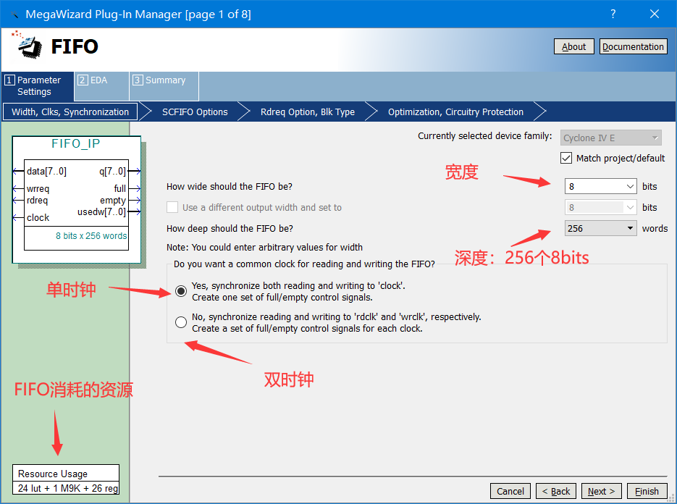Click the usedw[7..0] port label

coord(102,212)
